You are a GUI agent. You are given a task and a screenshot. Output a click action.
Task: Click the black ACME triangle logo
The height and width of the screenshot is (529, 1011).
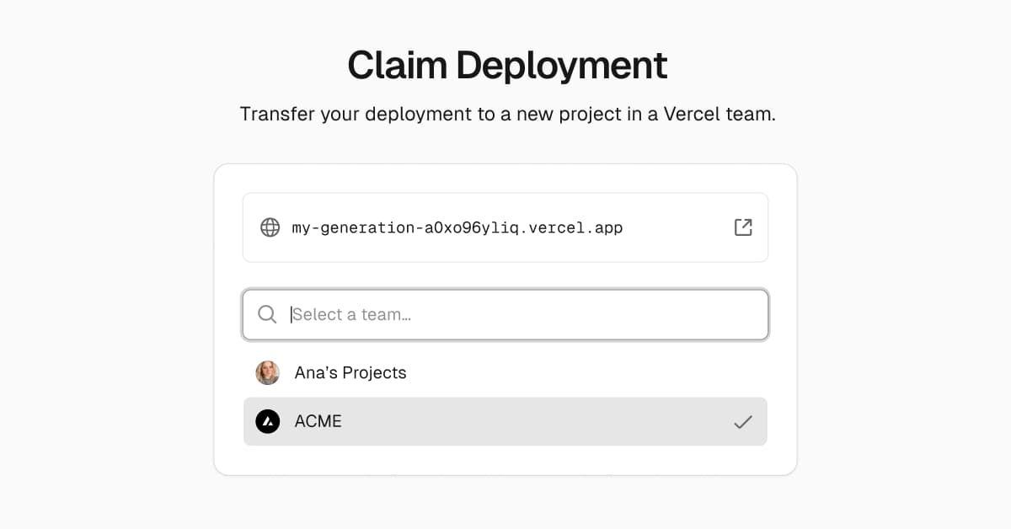pos(268,421)
